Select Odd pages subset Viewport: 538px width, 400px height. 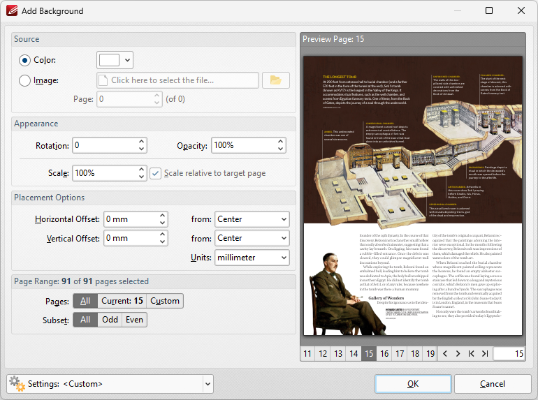(x=110, y=320)
